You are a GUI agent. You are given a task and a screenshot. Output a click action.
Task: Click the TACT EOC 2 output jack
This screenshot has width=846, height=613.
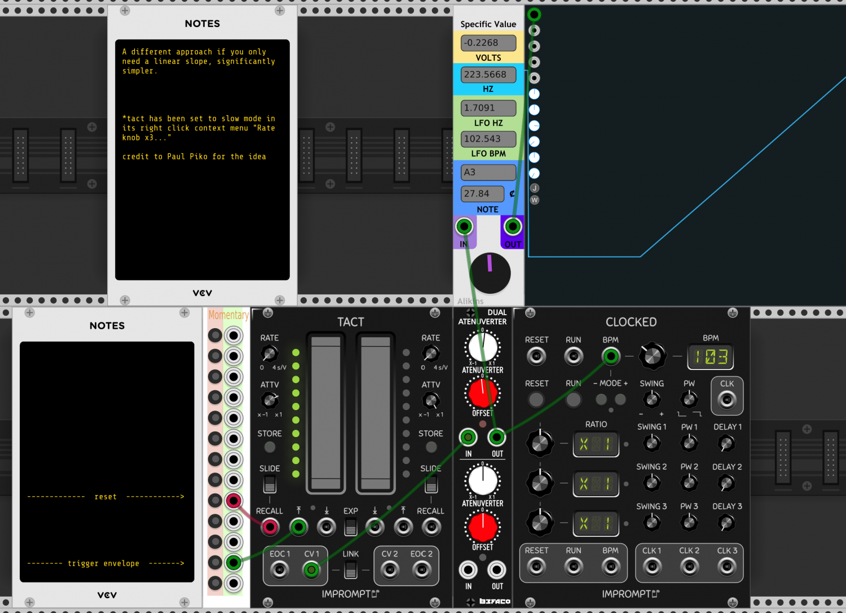tap(421, 570)
